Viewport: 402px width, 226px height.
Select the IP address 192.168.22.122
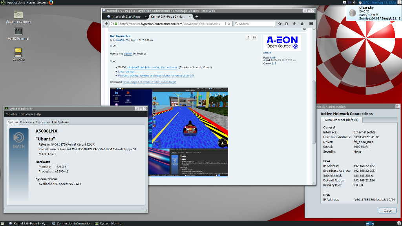(x=364, y=166)
